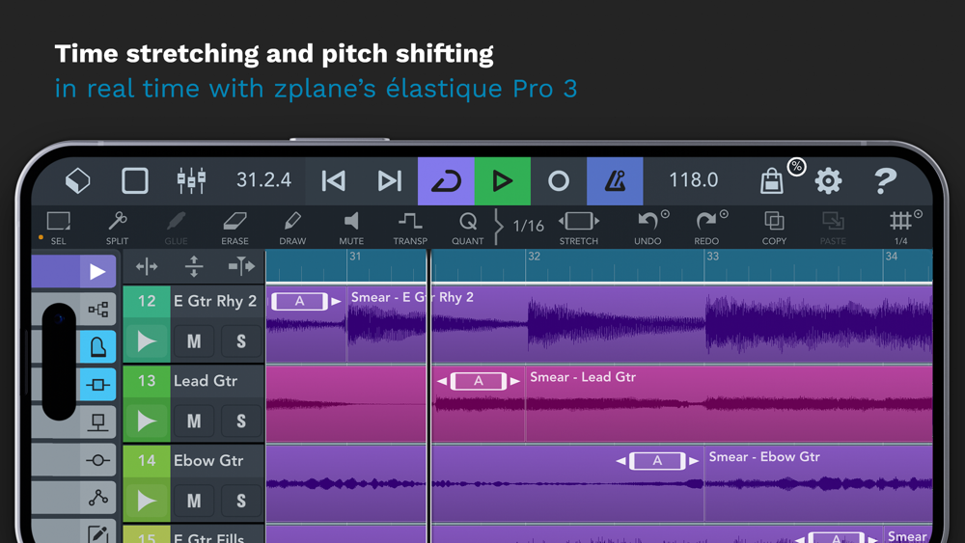Screen dimensions: 965x543
Task: Solo the Ebow Gtr track
Action: [241, 502]
